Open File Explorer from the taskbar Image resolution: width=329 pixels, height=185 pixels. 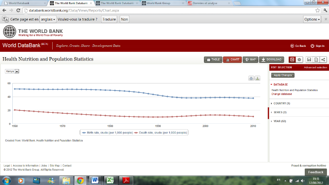click(x=66, y=180)
